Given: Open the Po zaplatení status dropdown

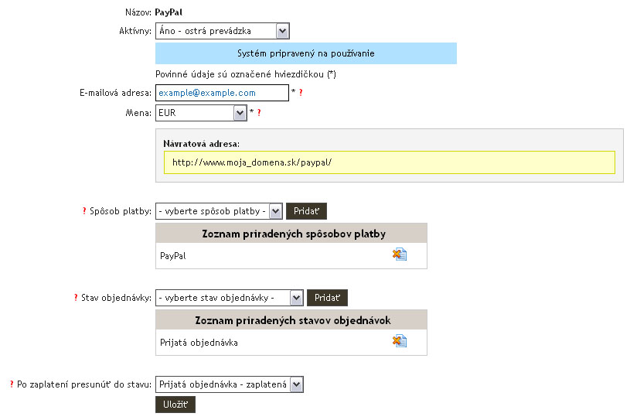Looking at the screenshot, I should tap(230, 384).
